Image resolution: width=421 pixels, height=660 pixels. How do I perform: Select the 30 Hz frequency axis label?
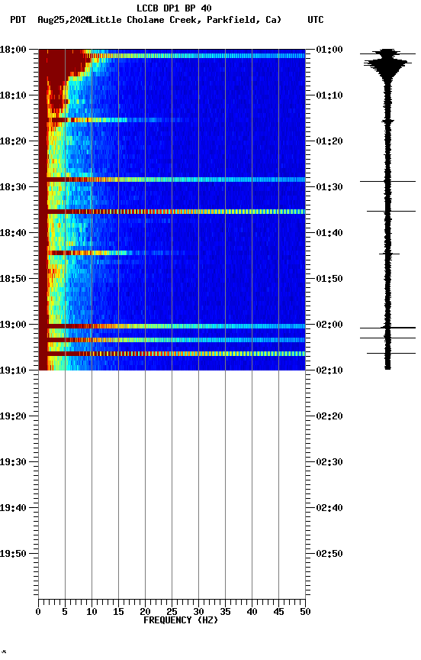click(x=198, y=612)
